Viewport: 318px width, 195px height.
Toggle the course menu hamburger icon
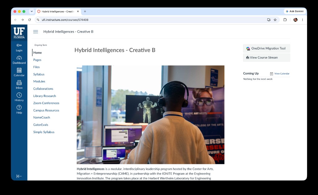coord(35,32)
